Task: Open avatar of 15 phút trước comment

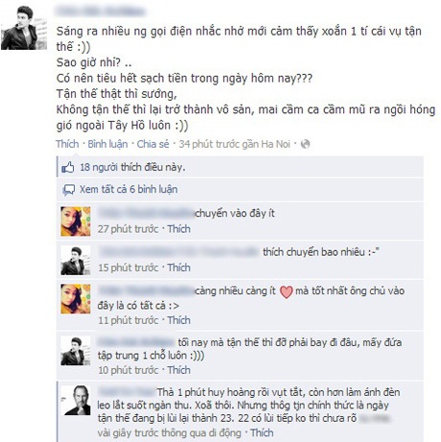Action: pyautogui.click(x=76, y=261)
